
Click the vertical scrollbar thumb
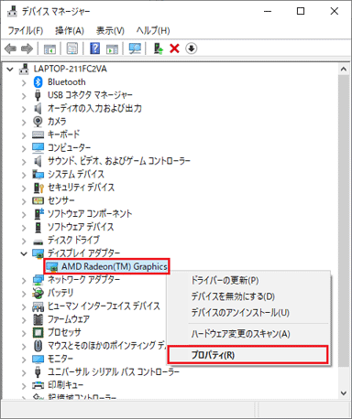[x=344, y=220]
